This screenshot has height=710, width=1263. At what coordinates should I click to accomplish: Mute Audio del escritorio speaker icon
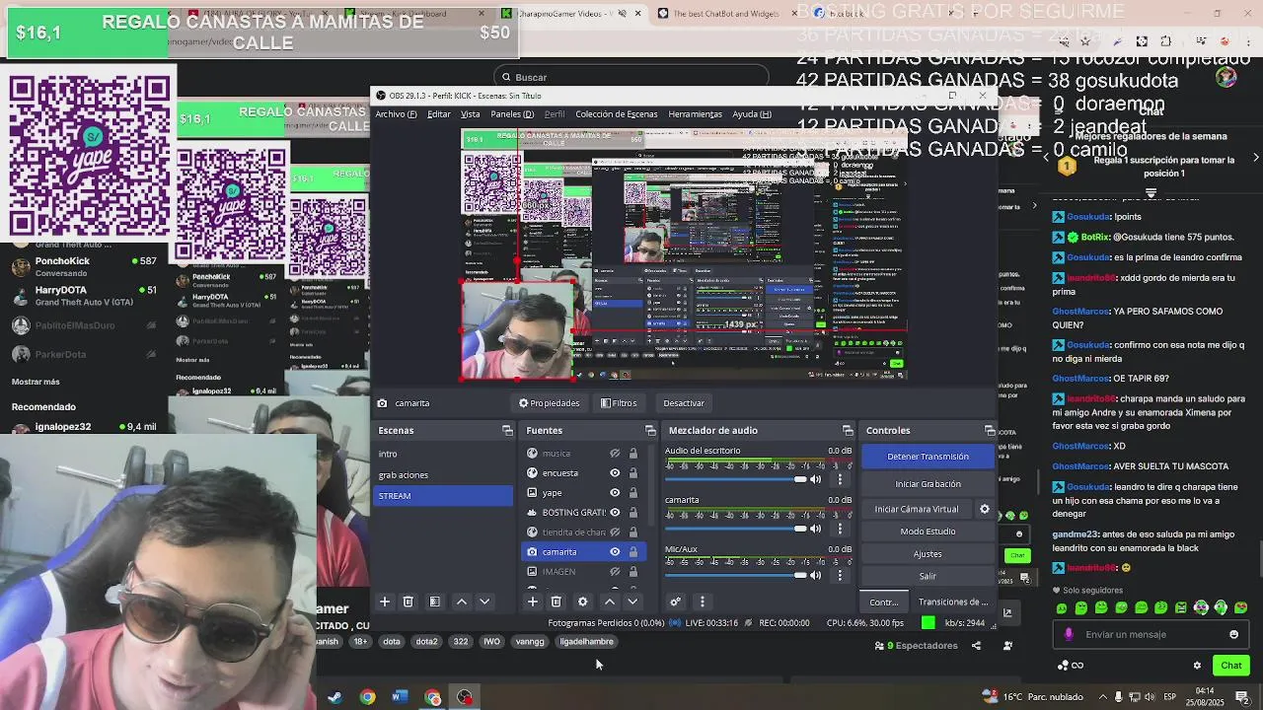coord(815,479)
